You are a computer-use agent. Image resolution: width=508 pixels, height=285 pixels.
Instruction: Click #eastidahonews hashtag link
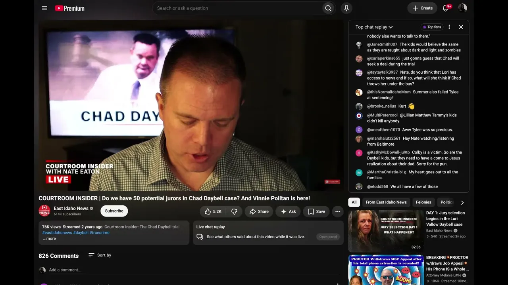click(57, 233)
